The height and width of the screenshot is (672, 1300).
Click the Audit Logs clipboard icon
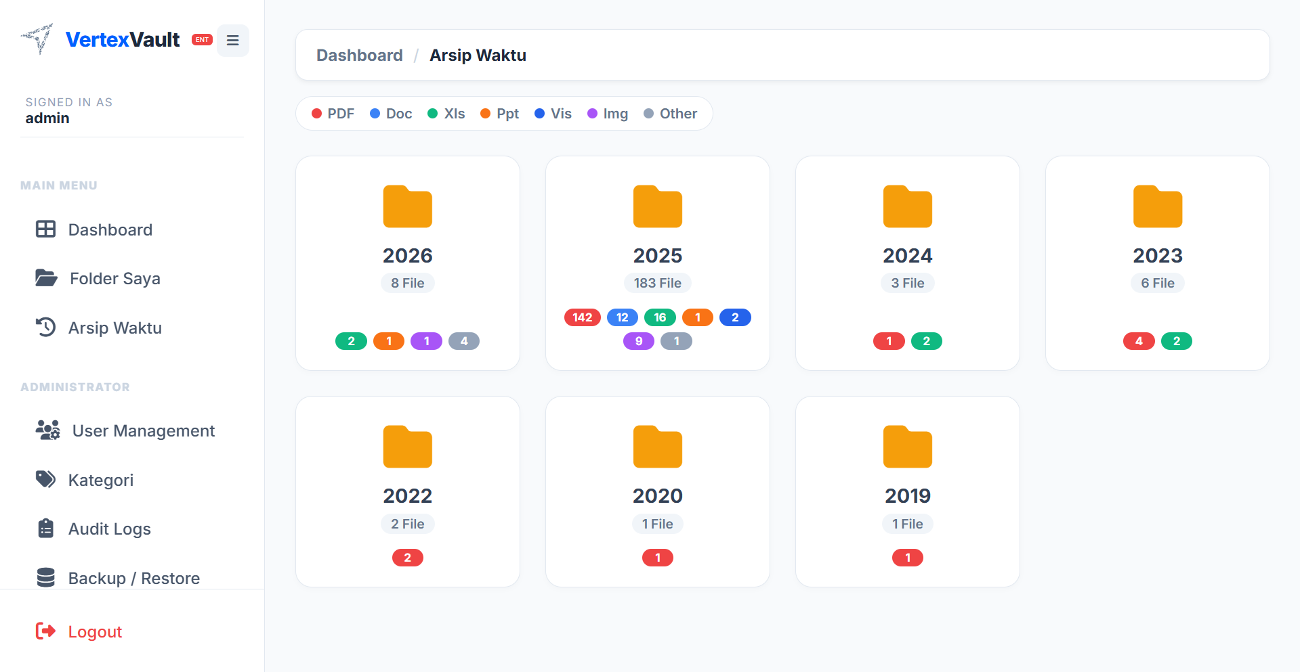pyautogui.click(x=45, y=529)
